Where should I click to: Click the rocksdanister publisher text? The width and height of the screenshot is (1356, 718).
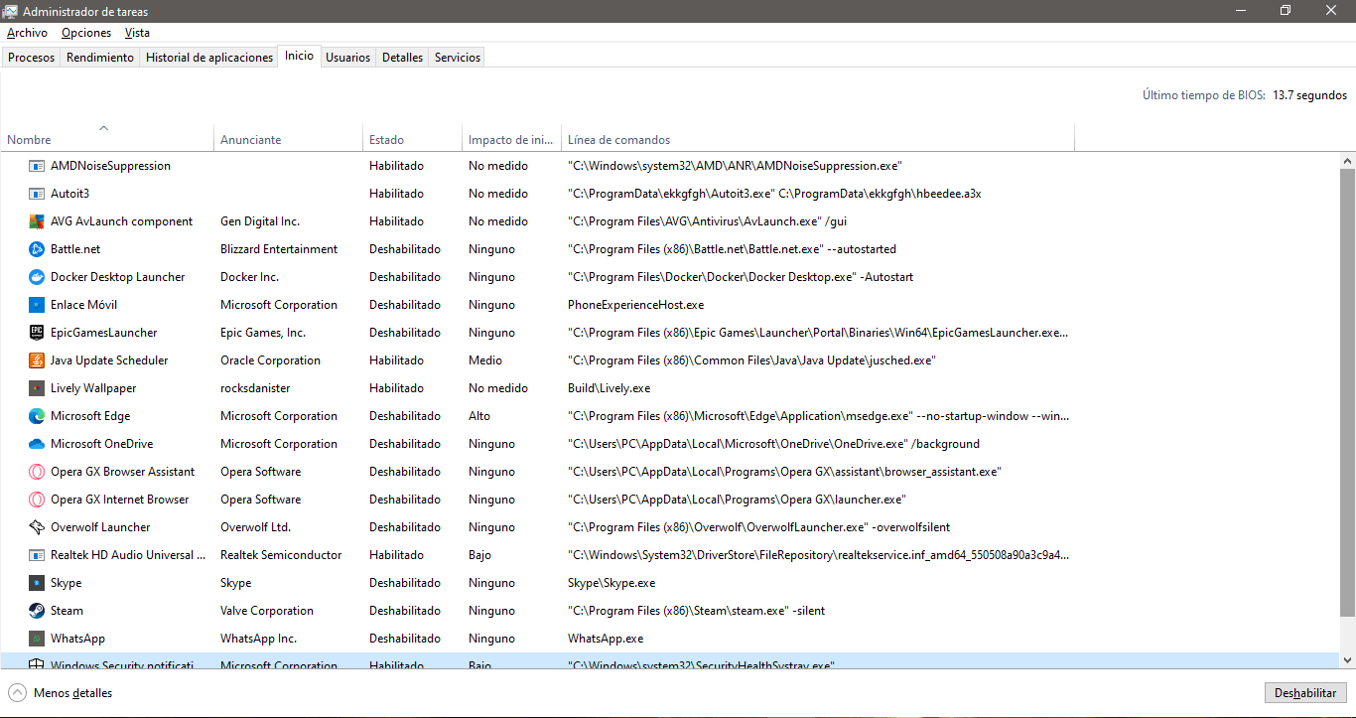[256, 388]
